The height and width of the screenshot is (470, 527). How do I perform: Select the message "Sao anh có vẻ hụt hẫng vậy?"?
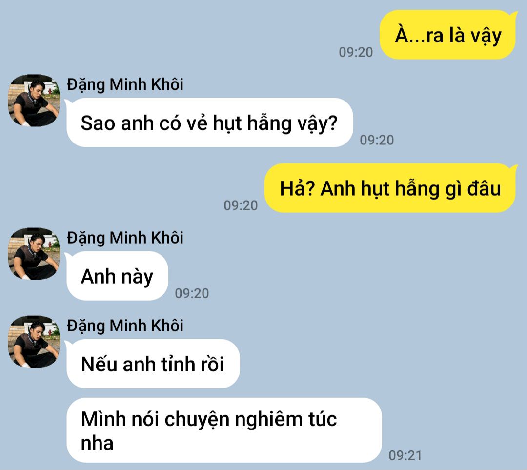209,123
